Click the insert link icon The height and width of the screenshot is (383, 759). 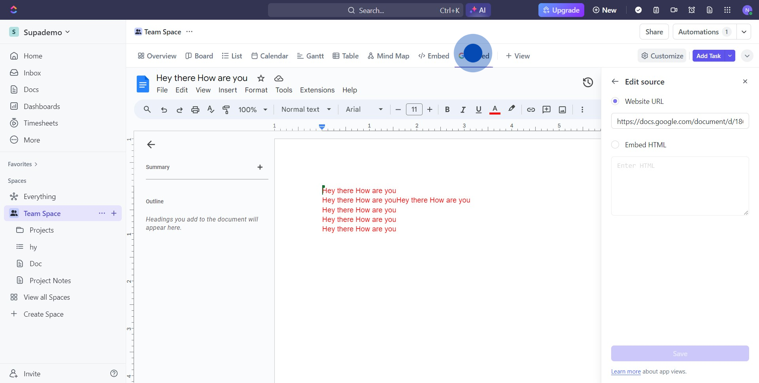pos(531,110)
